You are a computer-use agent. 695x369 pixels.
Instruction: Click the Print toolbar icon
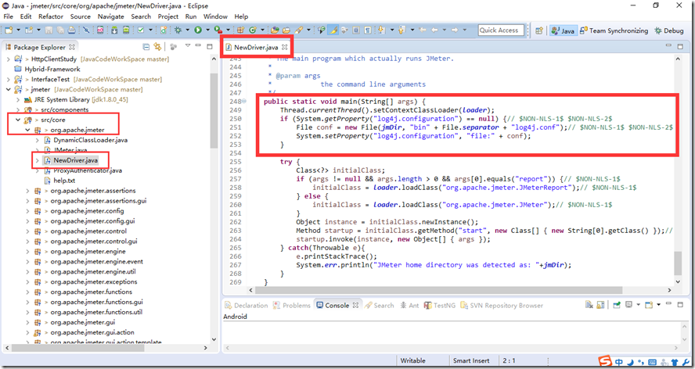pyautogui.click(x=71, y=30)
